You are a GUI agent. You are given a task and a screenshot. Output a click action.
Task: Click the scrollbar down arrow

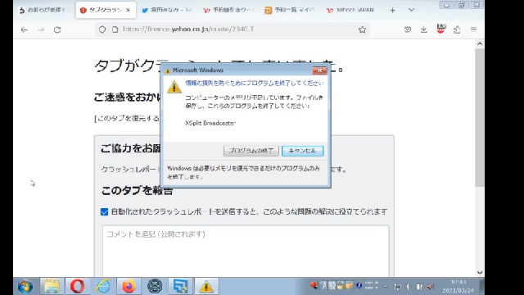[x=480, y=272]
